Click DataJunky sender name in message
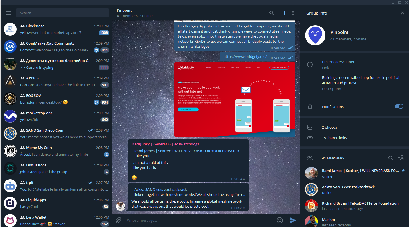Screen dimensions: 409x227 point(165,144)
